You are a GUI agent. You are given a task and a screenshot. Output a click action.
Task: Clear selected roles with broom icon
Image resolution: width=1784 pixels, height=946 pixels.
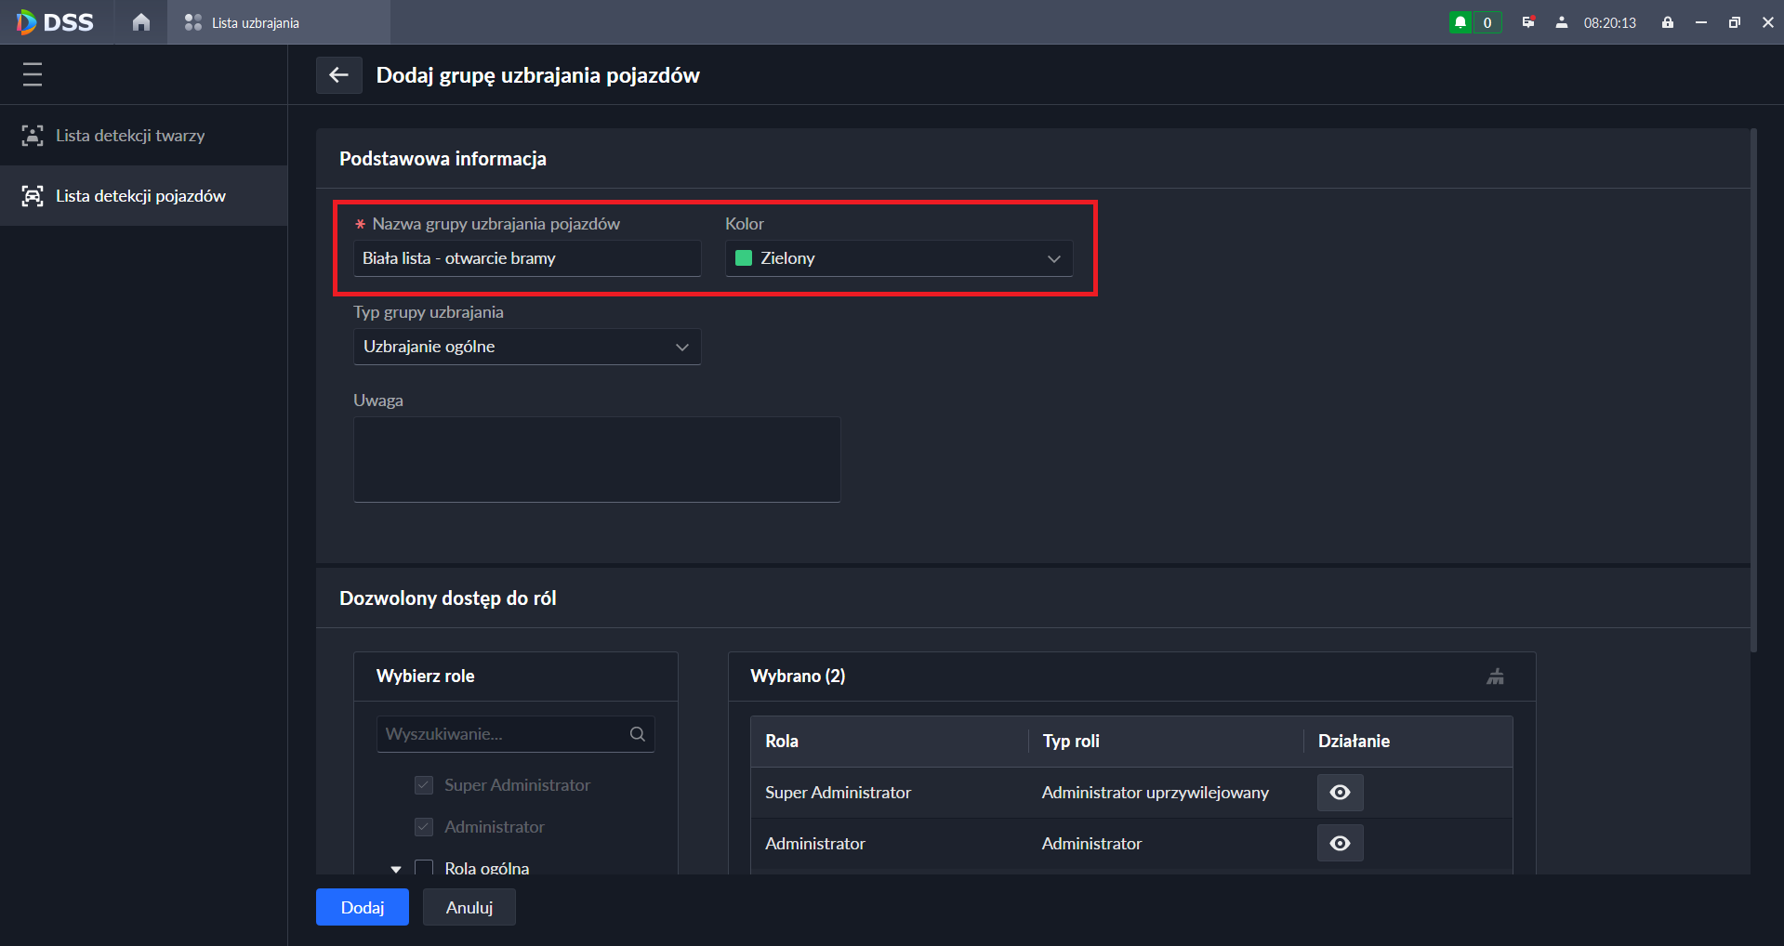tap(1495, 677)
